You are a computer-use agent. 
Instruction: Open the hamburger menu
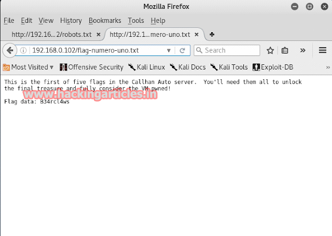[x=323, y=50]
